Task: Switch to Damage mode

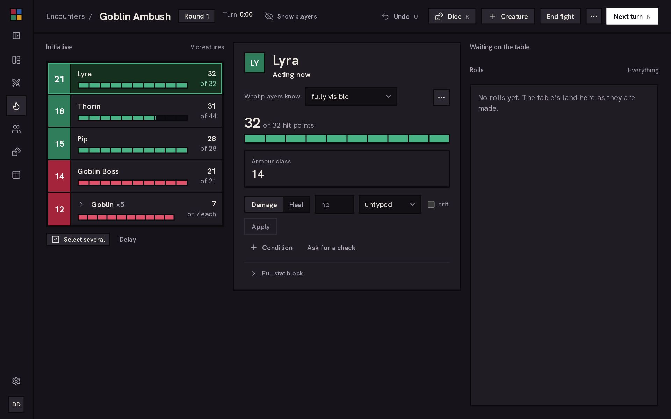Action: [264, 205]
